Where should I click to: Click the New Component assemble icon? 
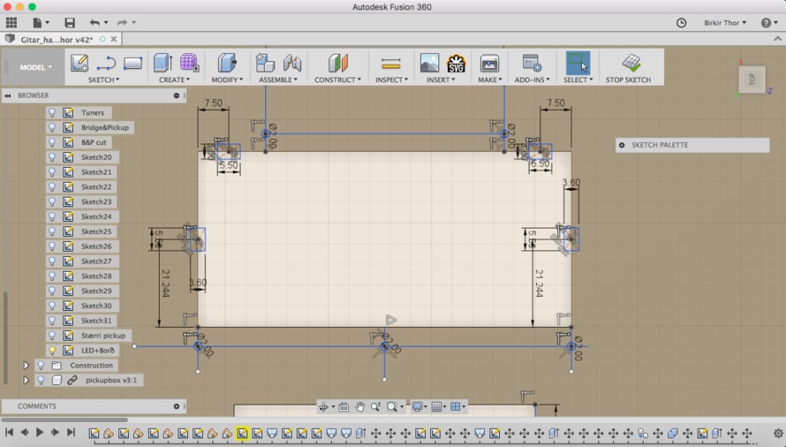(x=265, y=63)
